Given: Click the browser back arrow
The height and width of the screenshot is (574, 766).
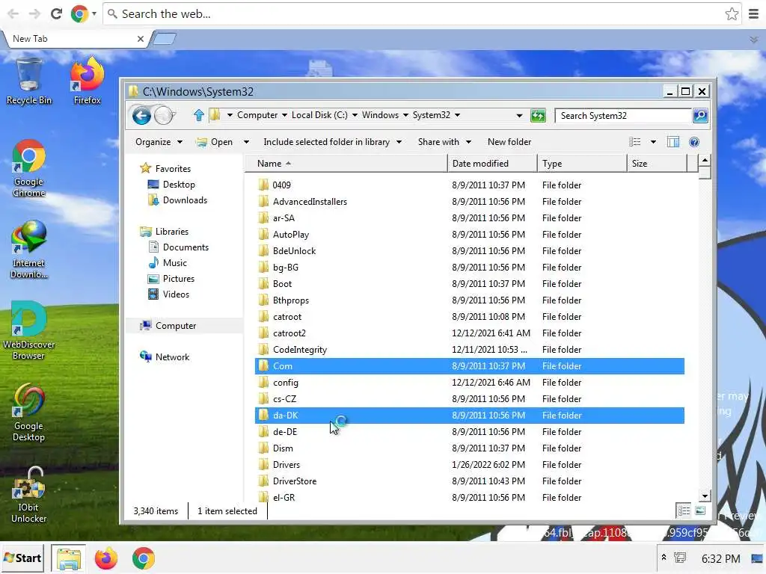Looking at the screenshot, I should click(13, 13).
